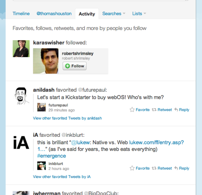Viewport: 202px width, 195px height.
Task: Switch to the Timeline tab
Action: [21, 14]
